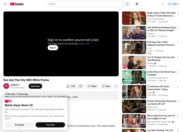
Task: Like the video with thumbs up
Action: 71,86
